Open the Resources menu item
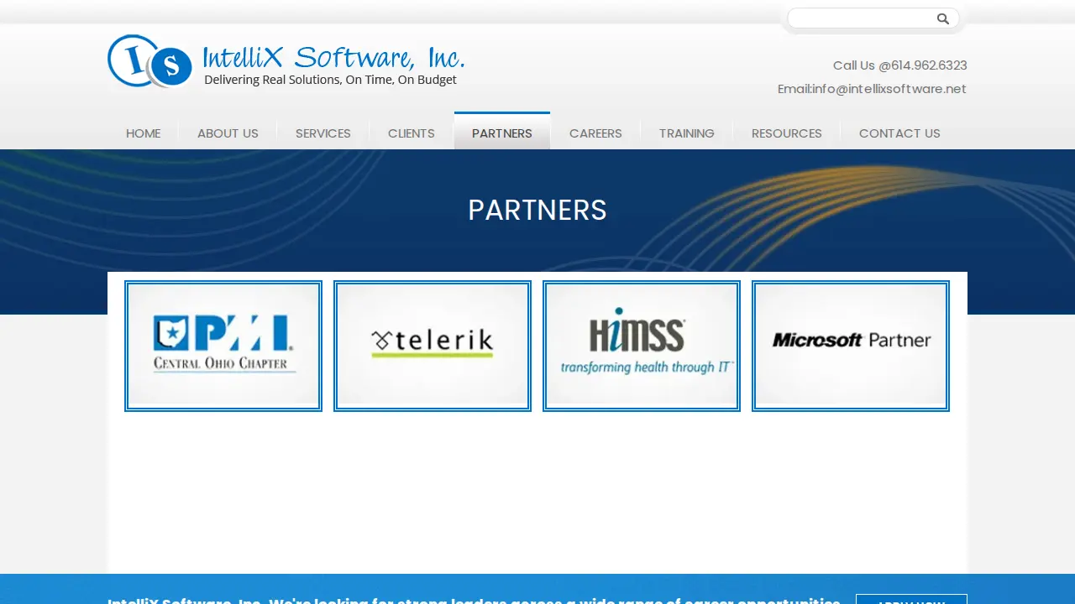This screenshot has height=604, width=1075. point(787,133)
